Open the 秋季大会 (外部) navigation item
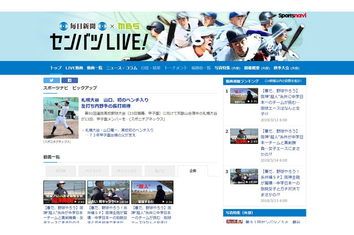Viewport: 354px width, 235px height. tap(287, 68)
